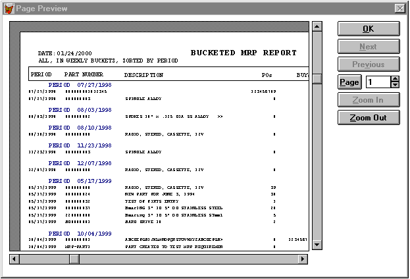Click the PERIOD 08/03/1998 heading
Viewport: 410px width, 279px height.
coord(80,110)
